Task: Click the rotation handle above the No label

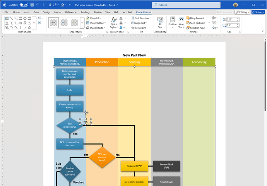Action: coord(86,113)
